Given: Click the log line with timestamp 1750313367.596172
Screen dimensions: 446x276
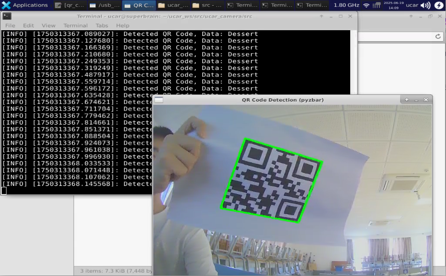Looking at the screenshot, I should (130, 89).
